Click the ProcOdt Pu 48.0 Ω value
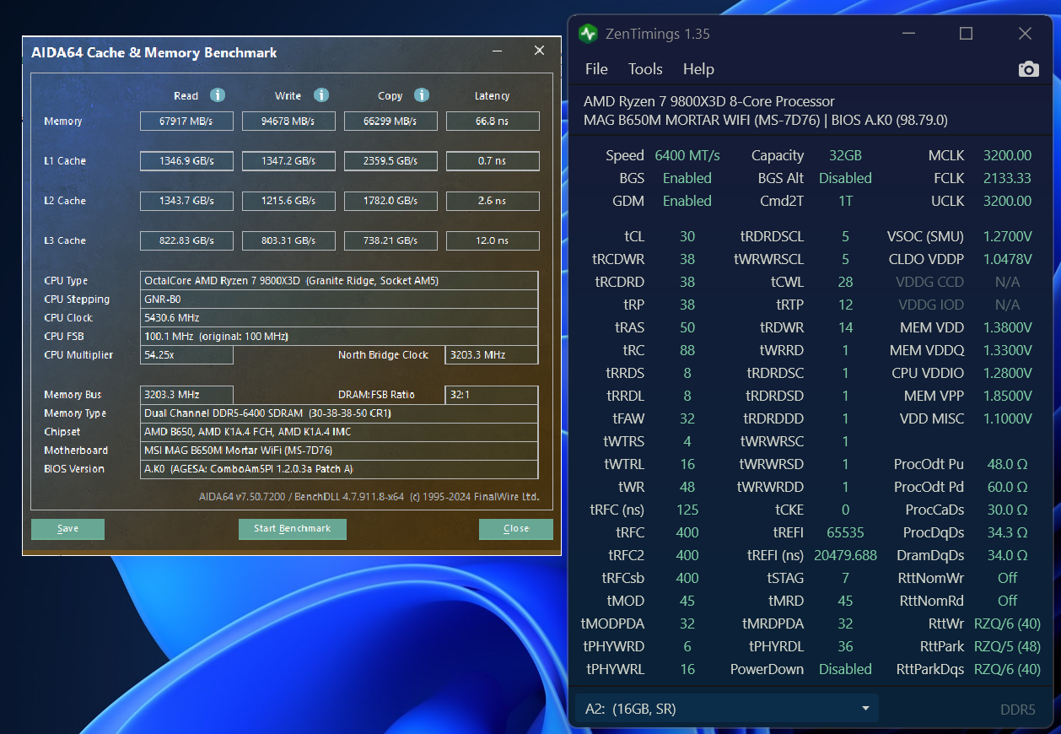1061x734 pixels. click(1007, 464)
